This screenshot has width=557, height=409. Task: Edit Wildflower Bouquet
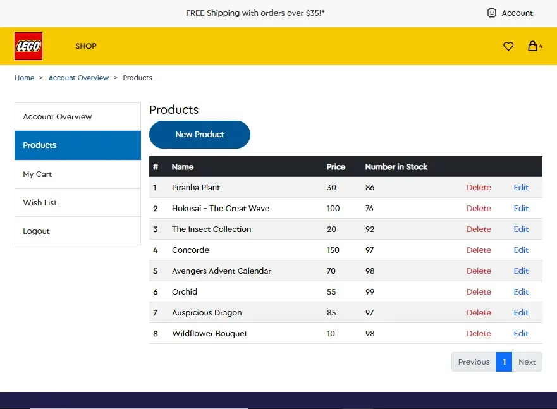tap(521, 334)
